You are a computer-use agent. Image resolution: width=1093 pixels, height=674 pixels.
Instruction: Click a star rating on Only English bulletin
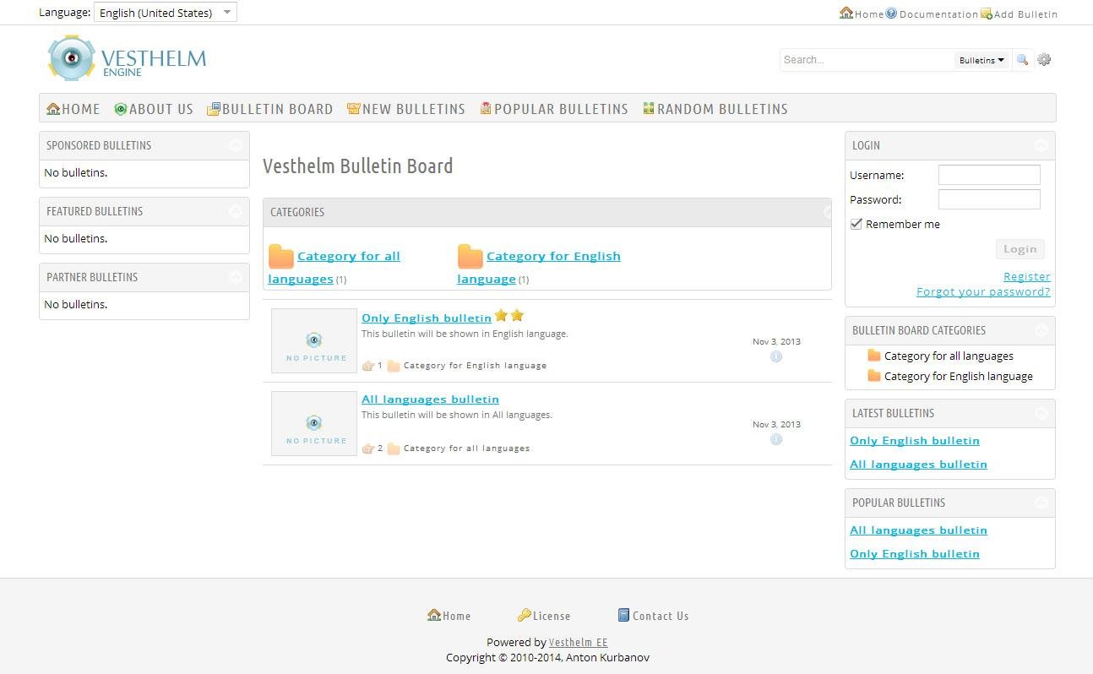tap(501, 314)
